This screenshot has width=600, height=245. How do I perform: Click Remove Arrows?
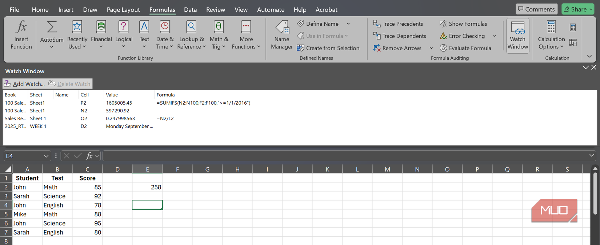pyautogui.click(x=397, y=48)
